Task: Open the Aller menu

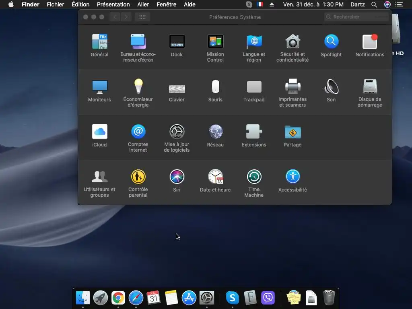Action: (143, 4)
